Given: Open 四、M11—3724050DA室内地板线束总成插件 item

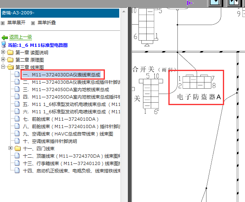Looking at the screenshot, I should 71,97.
